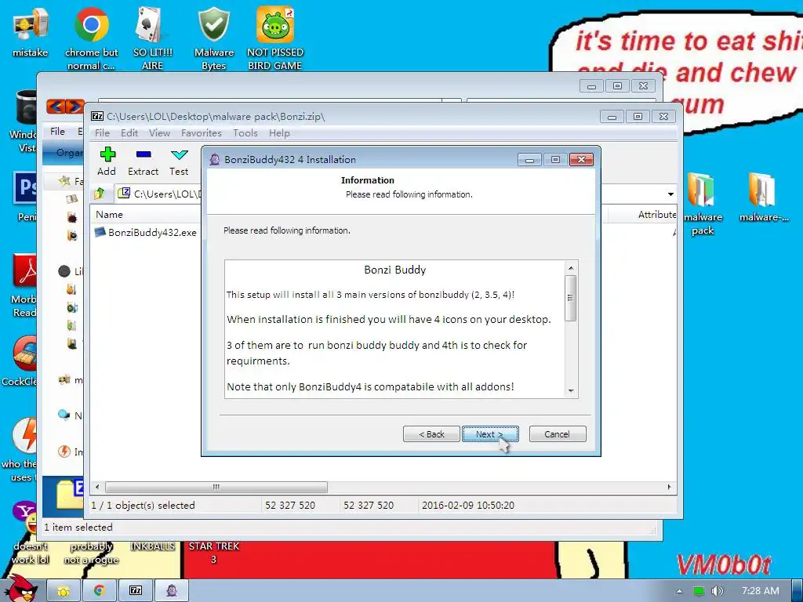Viewport: 803px width, 602px height.
Task: Click the Angry Bird Start button
Action: 21,588
